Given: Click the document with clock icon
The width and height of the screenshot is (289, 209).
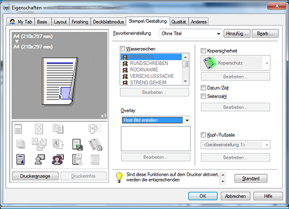Looking at the screenshot, I should 77,159.
